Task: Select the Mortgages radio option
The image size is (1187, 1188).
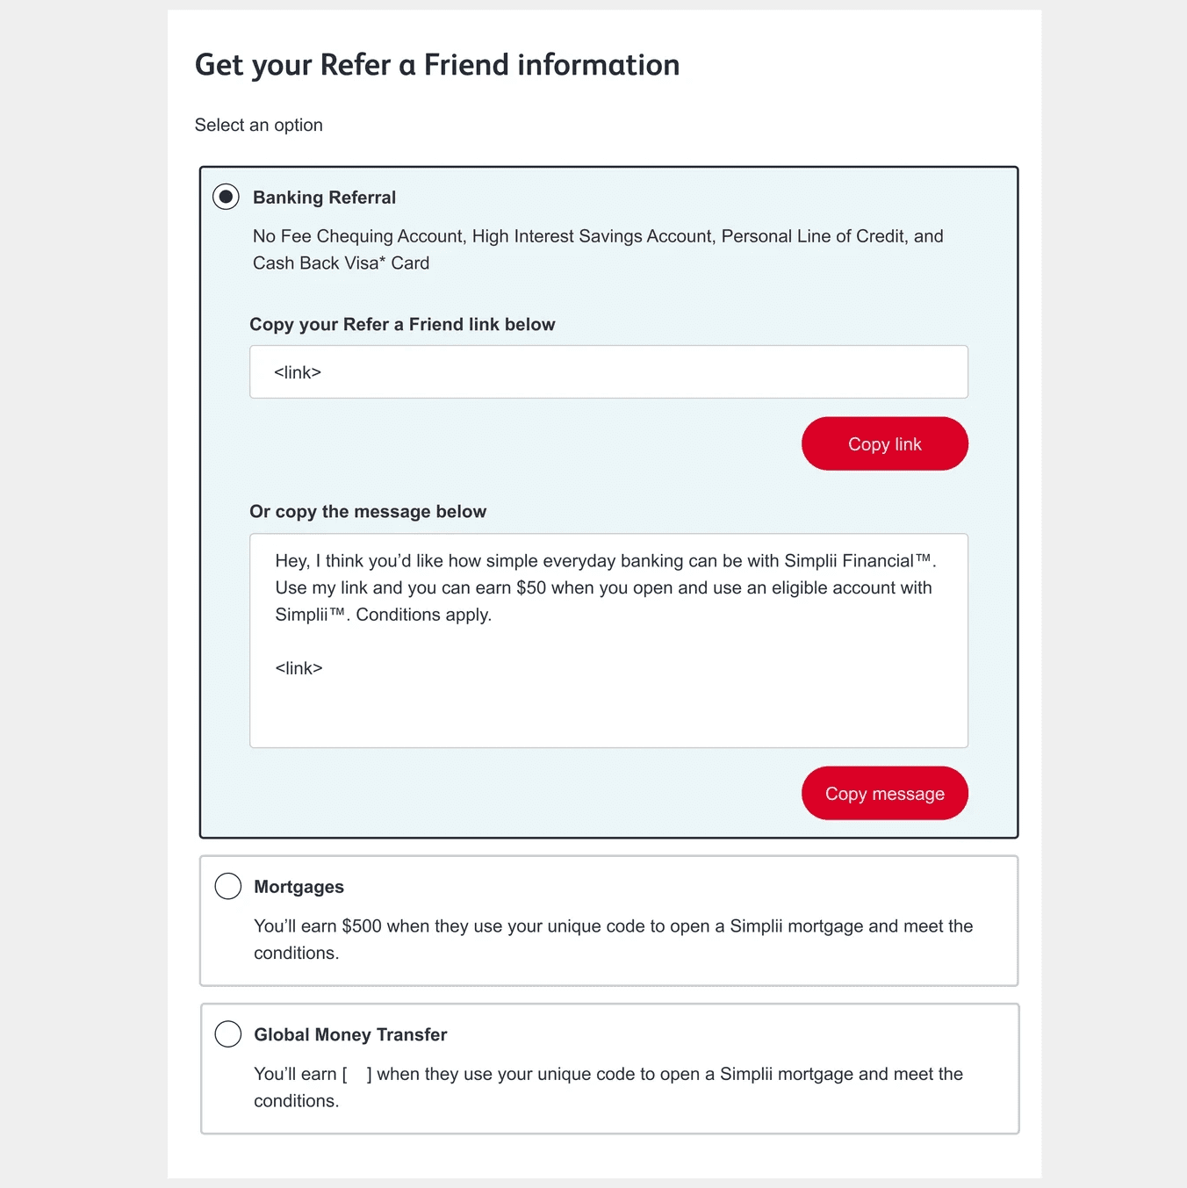Action: tap(228, 886)
